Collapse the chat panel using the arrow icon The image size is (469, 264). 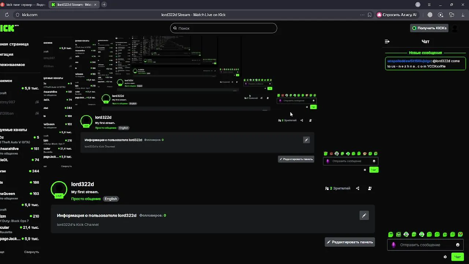(387, 41)
